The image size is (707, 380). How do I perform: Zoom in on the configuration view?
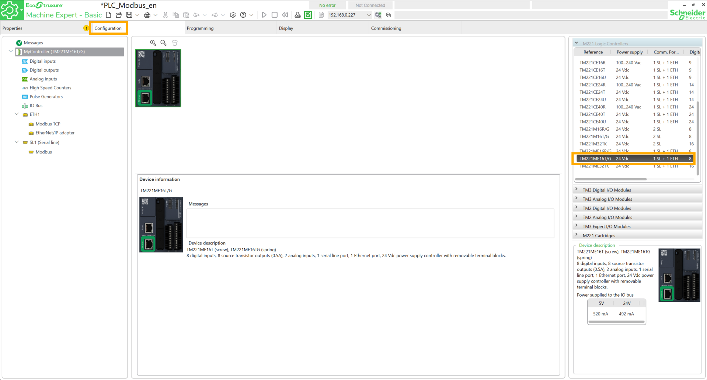(153, 43)
